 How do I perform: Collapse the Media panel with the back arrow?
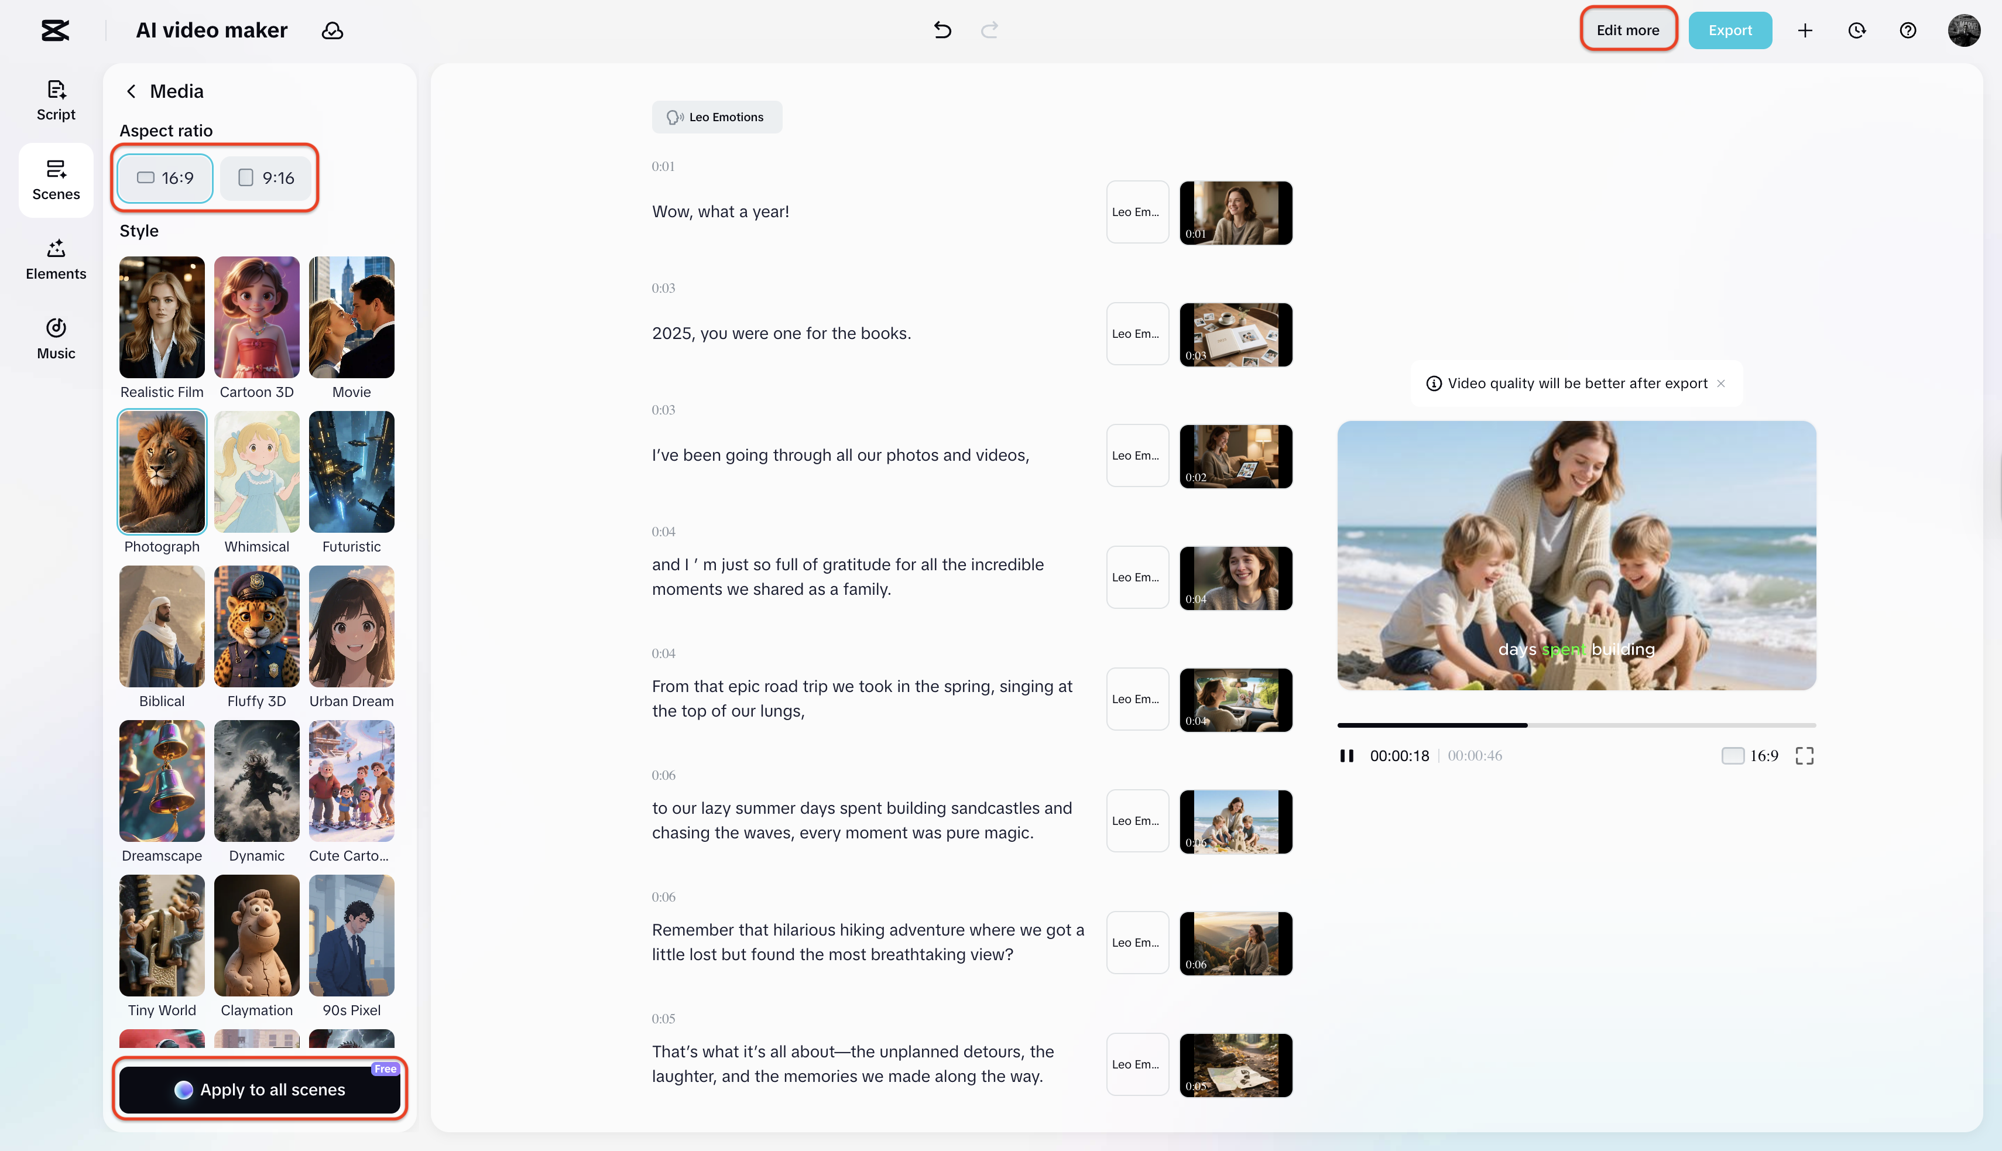click(x=131, y=91)
